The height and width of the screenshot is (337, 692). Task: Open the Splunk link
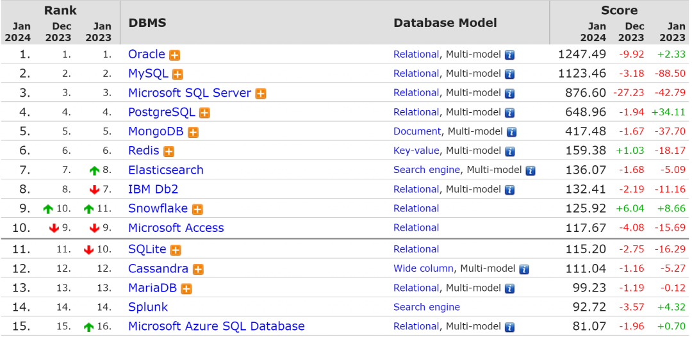pyautogui.click(x=148, y=306)
